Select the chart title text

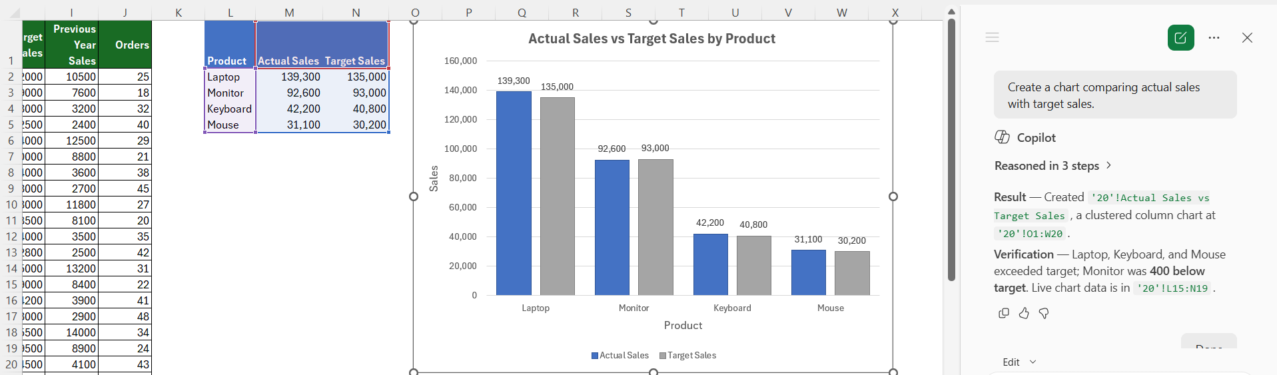click(651, 39)
